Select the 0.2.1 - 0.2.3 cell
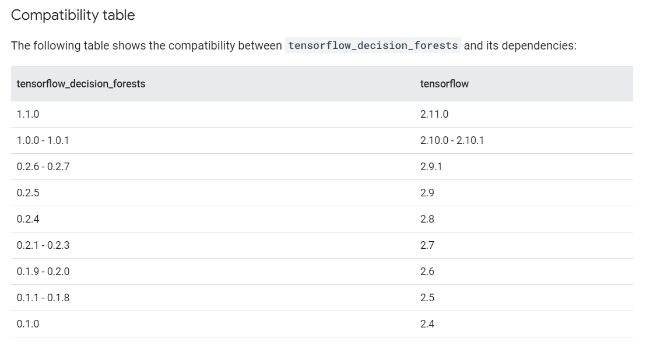 (x=43, y=245)
